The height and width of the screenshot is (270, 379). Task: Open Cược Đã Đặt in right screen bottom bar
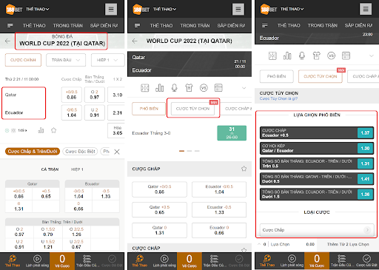point(366,261)
